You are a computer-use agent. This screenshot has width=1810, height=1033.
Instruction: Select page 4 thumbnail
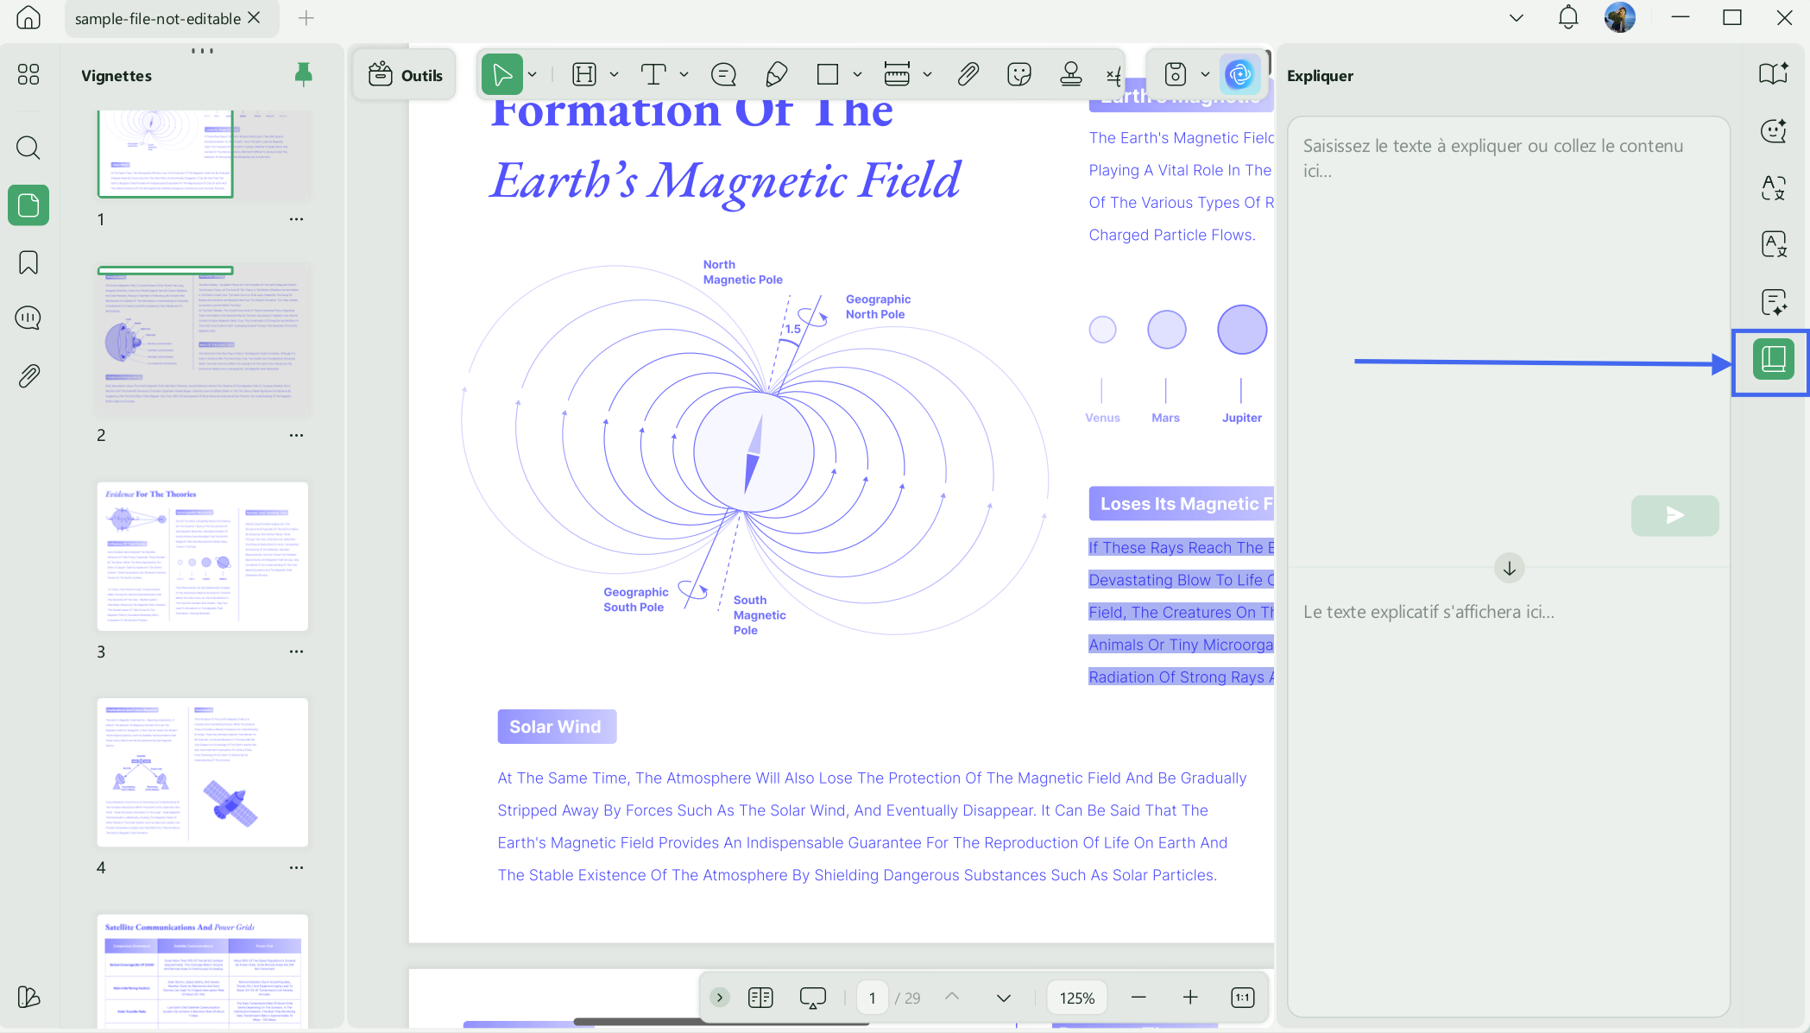(203, 772)
